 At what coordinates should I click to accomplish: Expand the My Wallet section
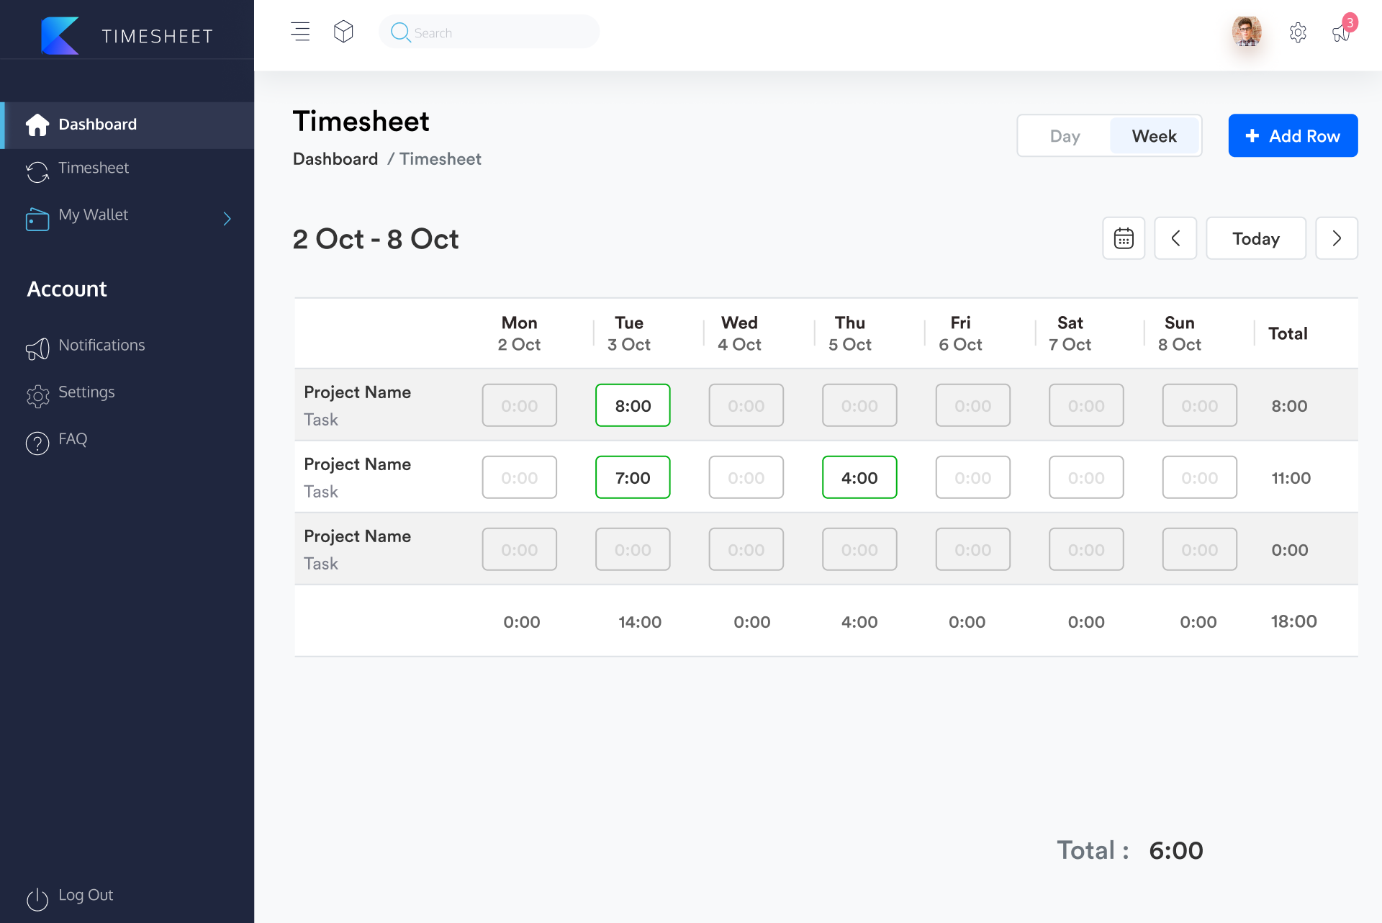pos(227,218)
